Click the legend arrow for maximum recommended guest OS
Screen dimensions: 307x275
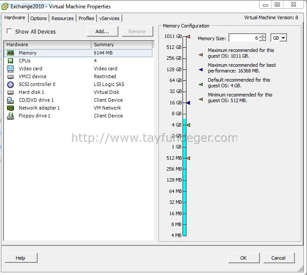click(201, 55)
